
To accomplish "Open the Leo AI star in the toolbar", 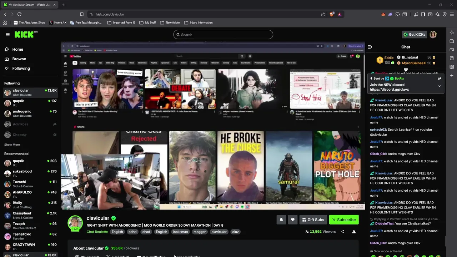I will coord(437,14).
